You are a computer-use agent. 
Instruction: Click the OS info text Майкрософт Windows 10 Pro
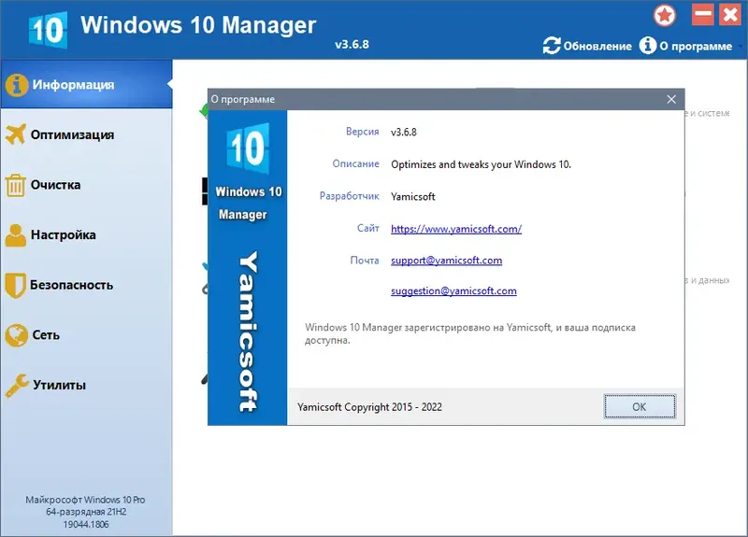[x=85, y=500]
